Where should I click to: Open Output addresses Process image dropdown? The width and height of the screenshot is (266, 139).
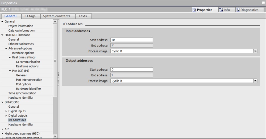[x=255, y=81]
